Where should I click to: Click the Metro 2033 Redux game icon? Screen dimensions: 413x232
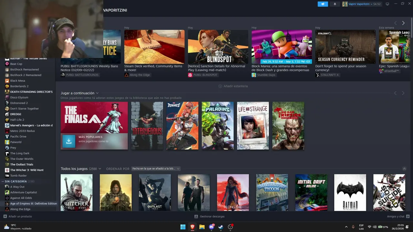point(7,131)
